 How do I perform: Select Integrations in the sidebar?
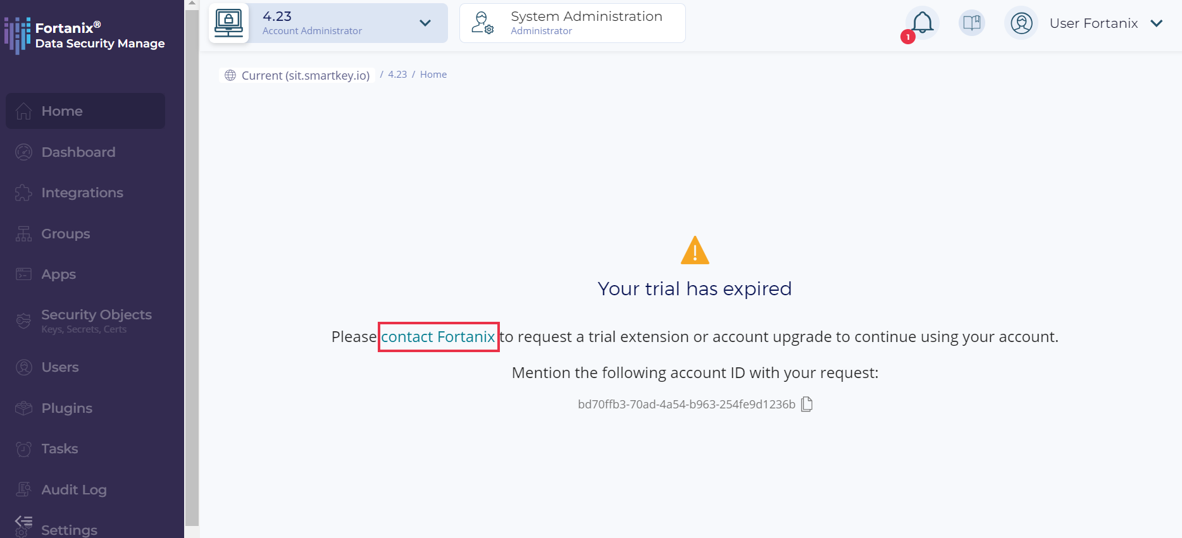[82, 193]
